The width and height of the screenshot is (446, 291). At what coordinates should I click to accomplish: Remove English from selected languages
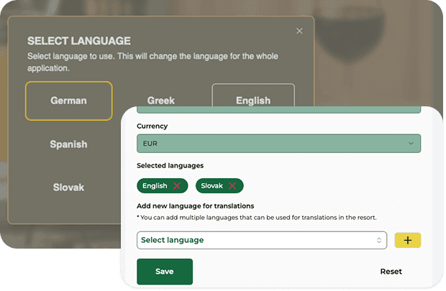tap(177, 186)
